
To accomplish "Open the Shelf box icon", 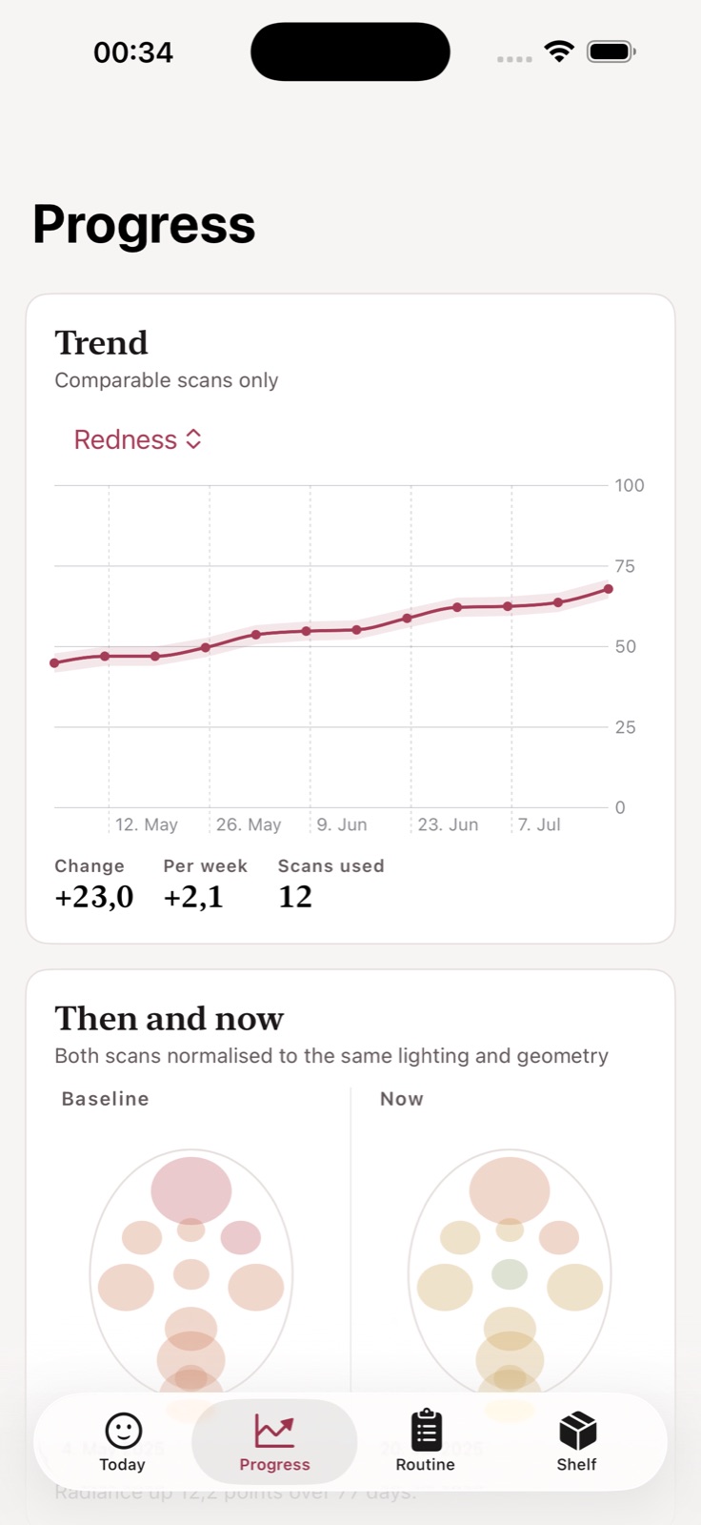I will pos(577,1431).
